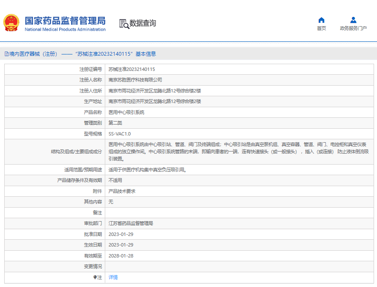Select the 注册人住所 address value

(155, 91)
